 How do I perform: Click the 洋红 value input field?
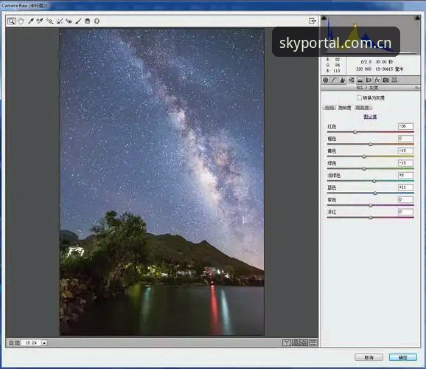tap(405, 212)
